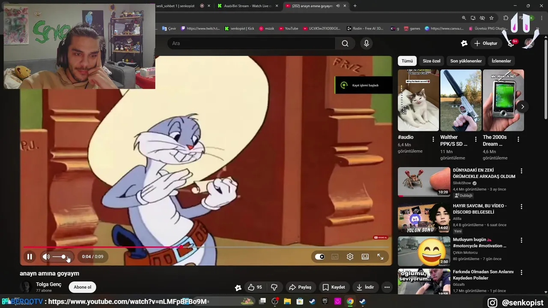548x308 pixels.
Task: Open a new browser tab
Action: pos(355,6)
